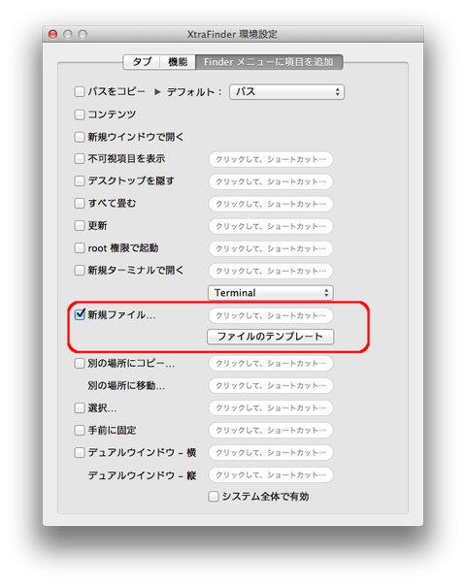Switch to the 機能 tab
The width and height of the screenshot is (466, 585).
pos(178,62)
